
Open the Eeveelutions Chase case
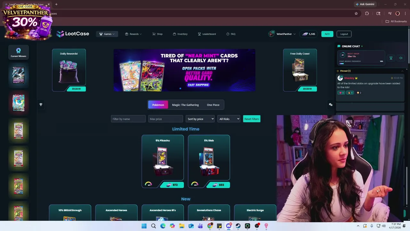tap(209, 213)
